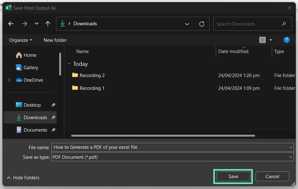Click the forward navigation arrow
Screen dimensions: 298x189
tap(25, 24)
